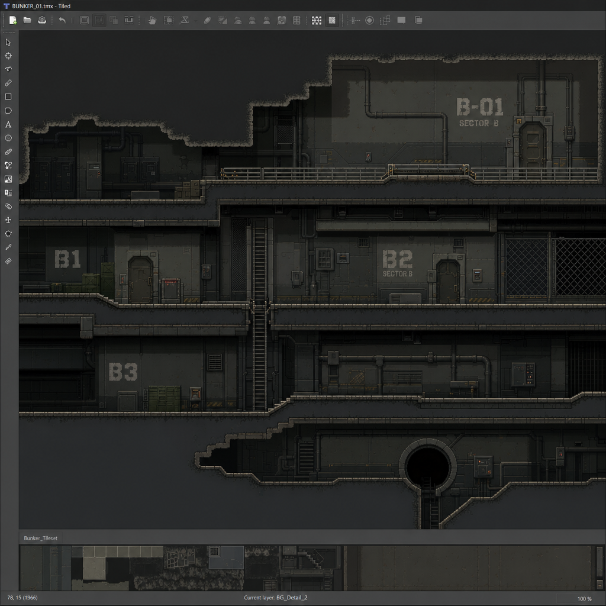Screen dimensions: 606x606
Task: Pick the light beige tile in tileset
Action: click(94, 568)
